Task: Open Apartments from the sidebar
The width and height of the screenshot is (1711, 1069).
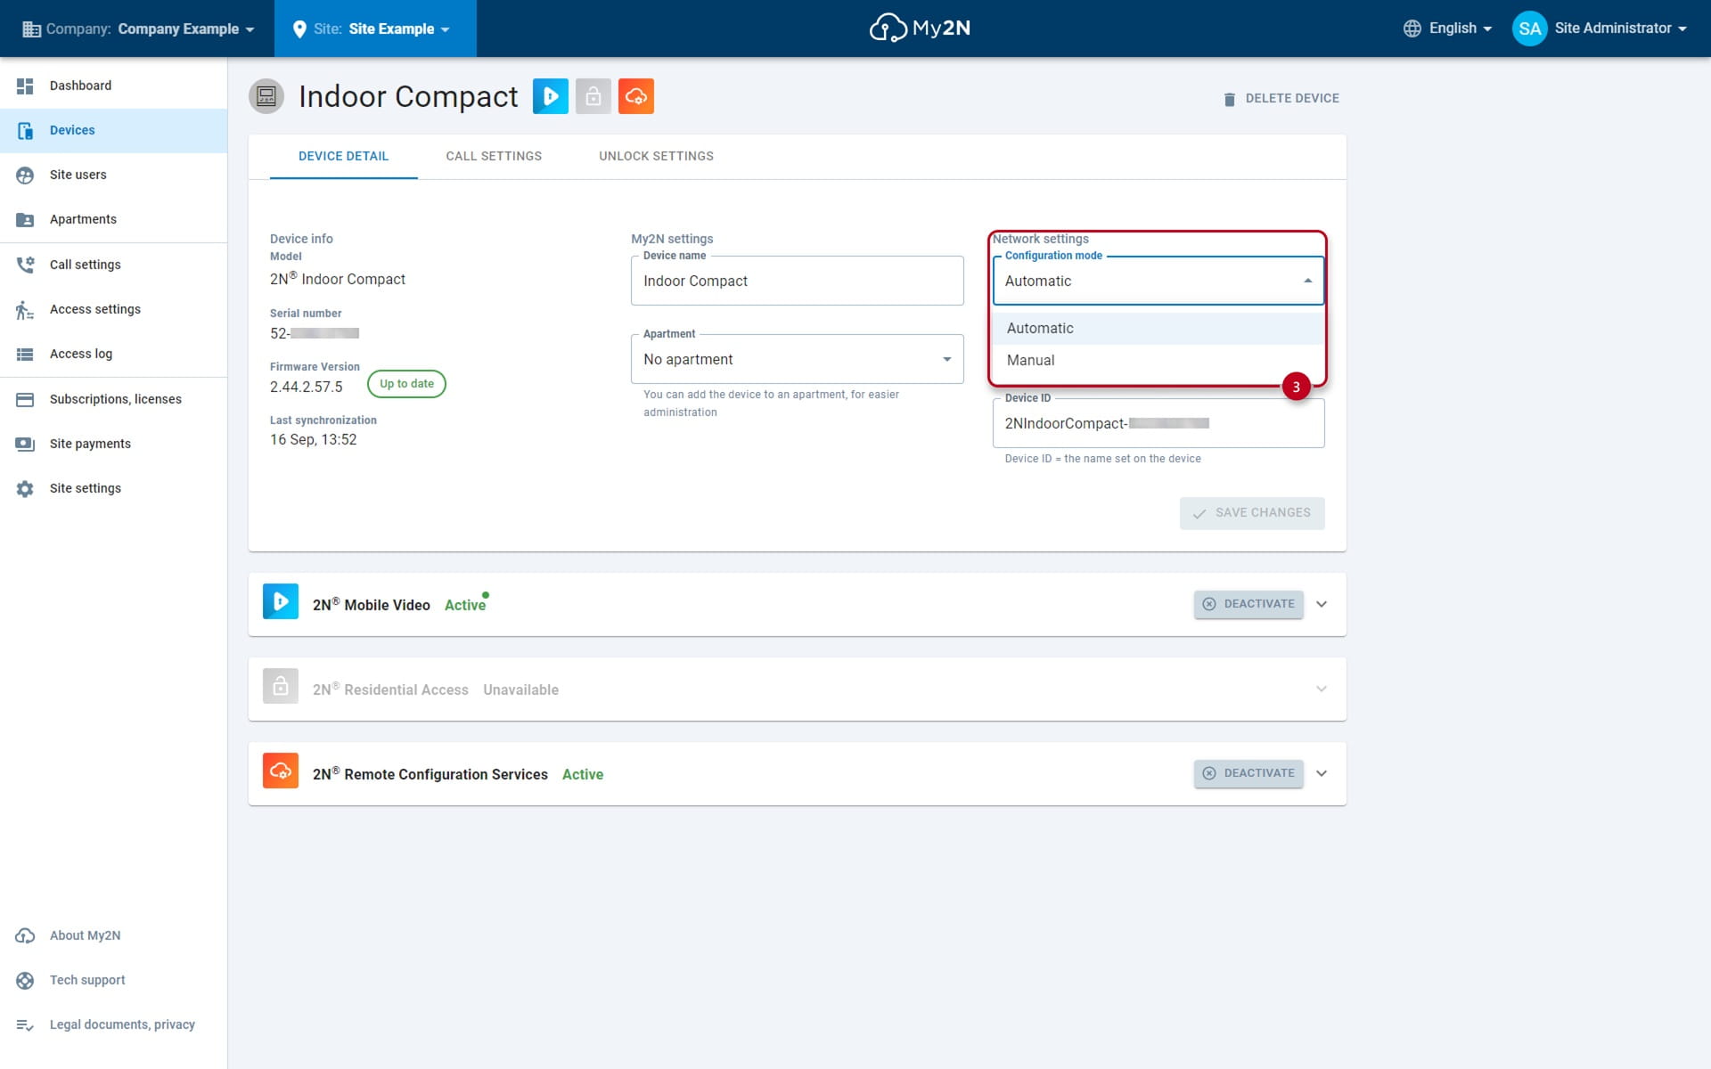Action: click(x=113, y=219)
